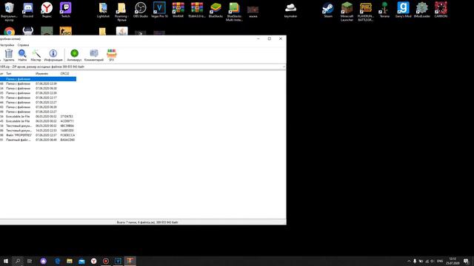Launch CARRION from the desktop
This screenshot has height=266, width=474.
click(x=441, y=10)
